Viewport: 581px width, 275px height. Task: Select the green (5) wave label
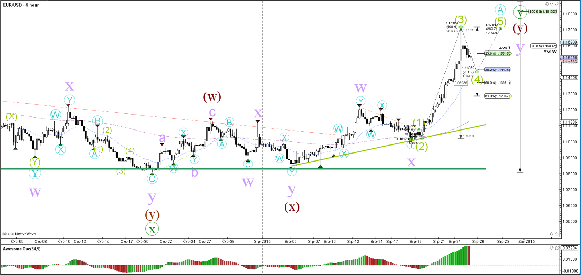tap(501, 22)
